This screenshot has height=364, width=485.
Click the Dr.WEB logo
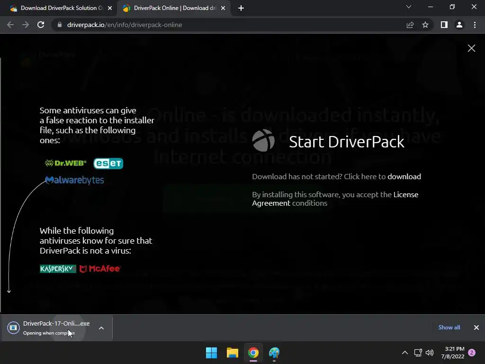pyautogui.click(x=65, y=163)
